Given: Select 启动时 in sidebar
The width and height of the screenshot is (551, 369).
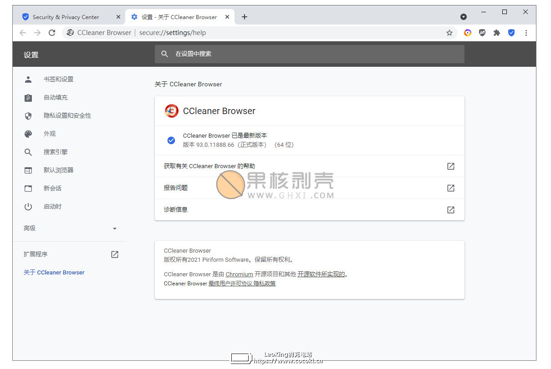Looking at the screenshot, I should pos(52,206).
